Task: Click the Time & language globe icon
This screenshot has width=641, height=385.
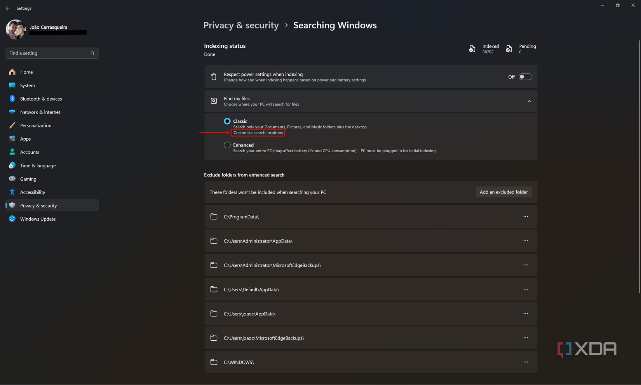Action: click(12, 165)
